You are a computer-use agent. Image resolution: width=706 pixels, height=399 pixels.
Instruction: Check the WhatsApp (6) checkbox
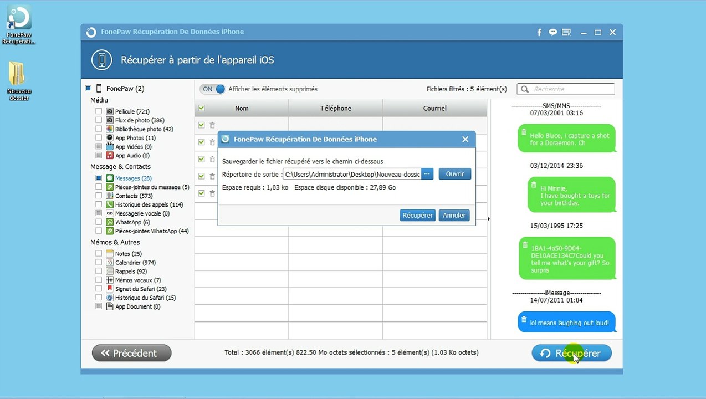pyautogui.click(x=99, y=222)
